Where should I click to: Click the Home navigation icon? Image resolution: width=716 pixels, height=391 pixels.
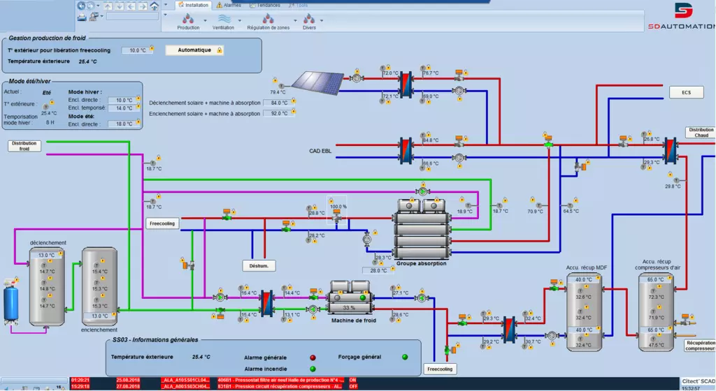click(x=154, y=6)
